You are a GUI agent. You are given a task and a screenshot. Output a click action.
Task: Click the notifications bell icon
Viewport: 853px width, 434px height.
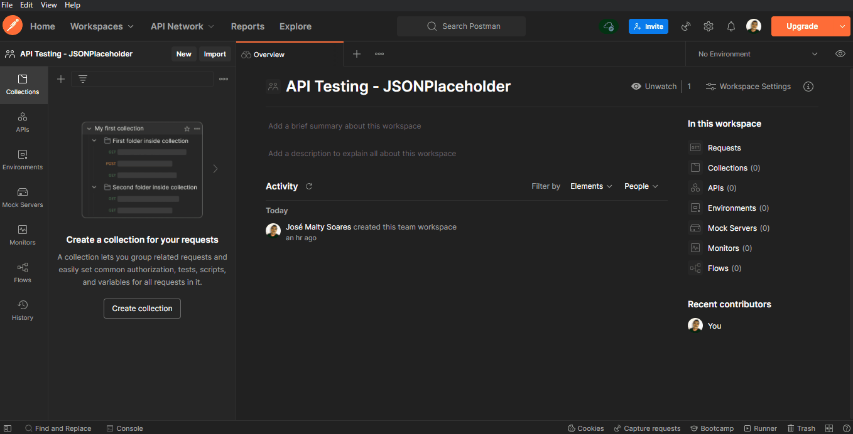[731, 26]
